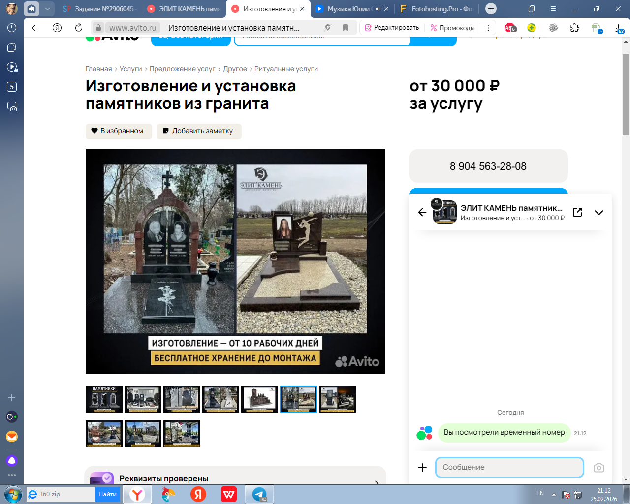Open the AdBlock extension icon

pos(510,28)
